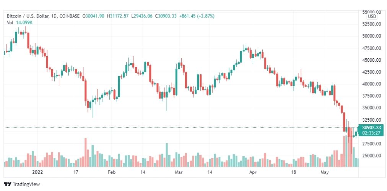Click the Vol 14.099K indicator label
The width and height of the screenshot is (387, 191).
[20, 22]
